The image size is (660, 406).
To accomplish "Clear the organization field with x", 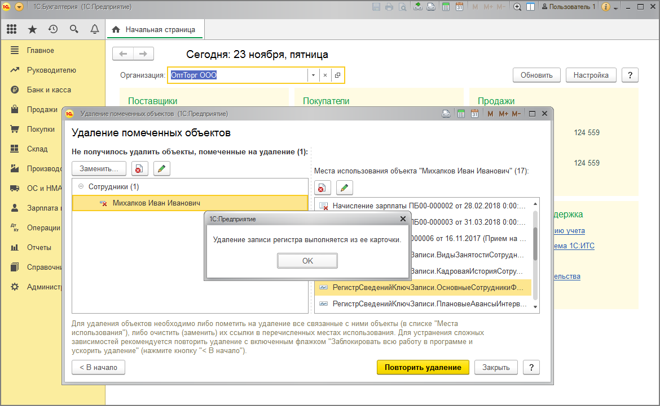I will (x=325, y=75).
